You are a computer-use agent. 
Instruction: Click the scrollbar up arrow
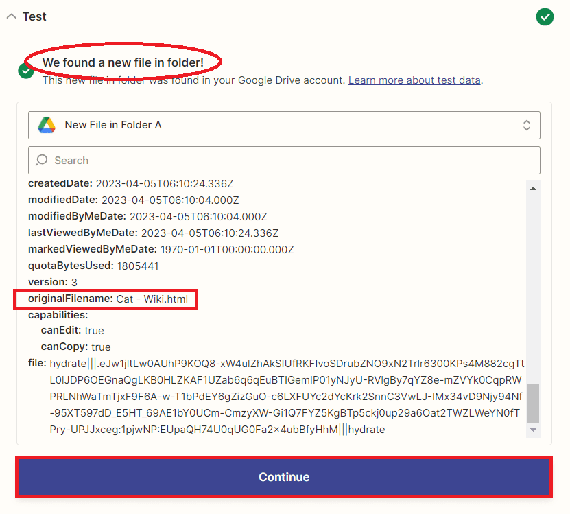[x=533, y=187]
